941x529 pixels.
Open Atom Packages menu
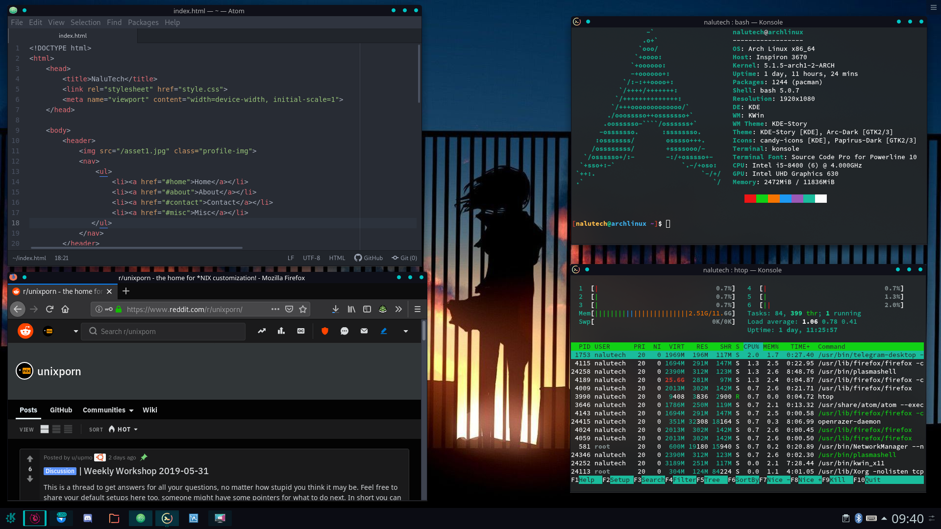pos(143,23)
